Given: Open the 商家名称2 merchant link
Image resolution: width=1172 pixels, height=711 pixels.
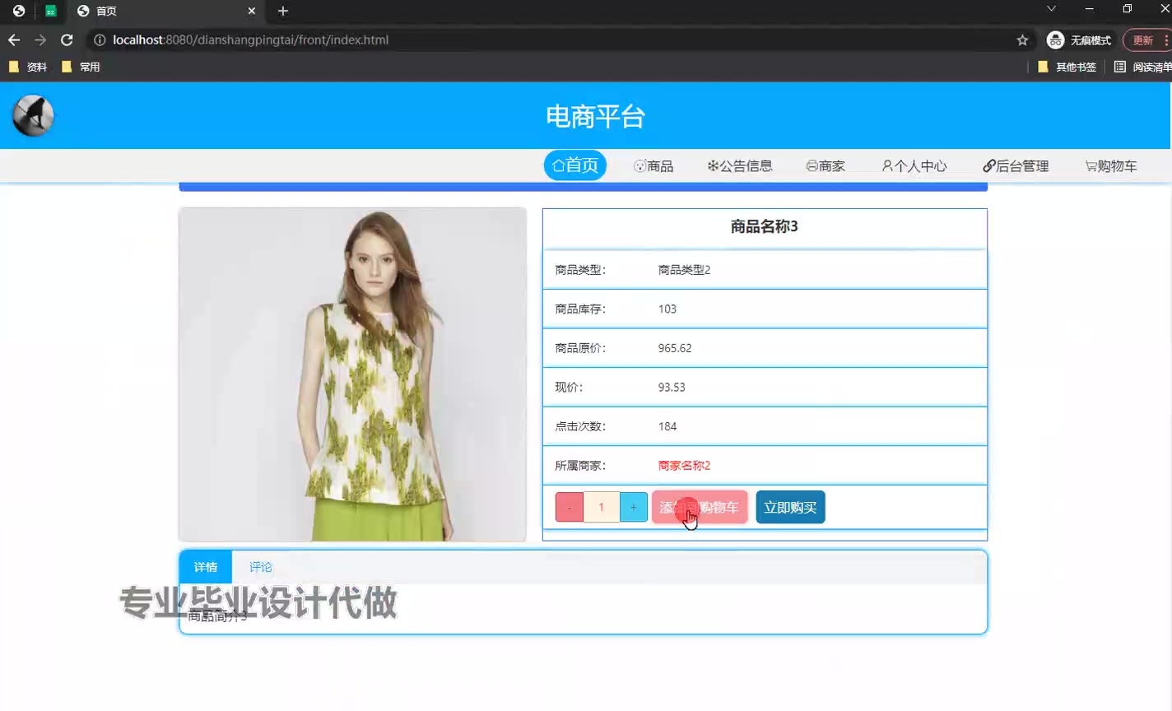Looking at the screenshot, I should tap(684, 466).
